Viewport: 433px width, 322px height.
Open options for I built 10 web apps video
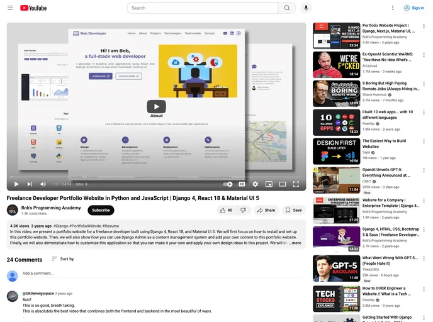[424, 113]
